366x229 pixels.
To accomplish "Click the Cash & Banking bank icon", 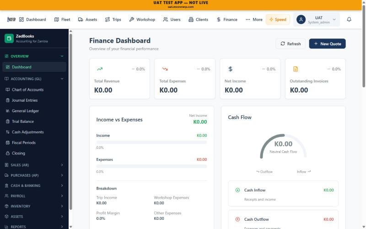I will [6, 185].
